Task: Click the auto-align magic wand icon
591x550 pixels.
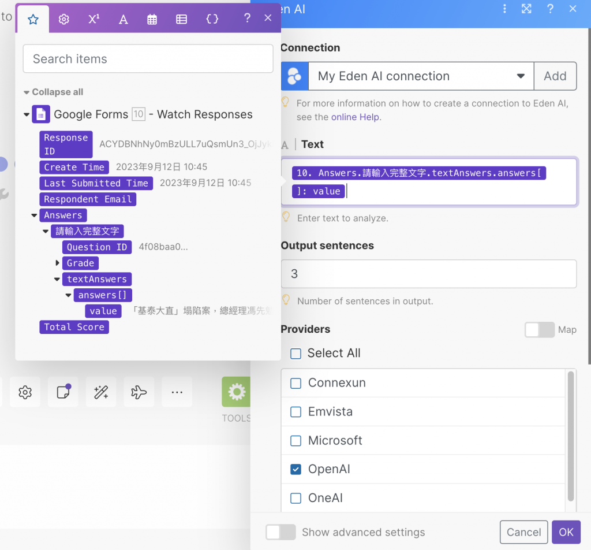Action: click(101, 392)
